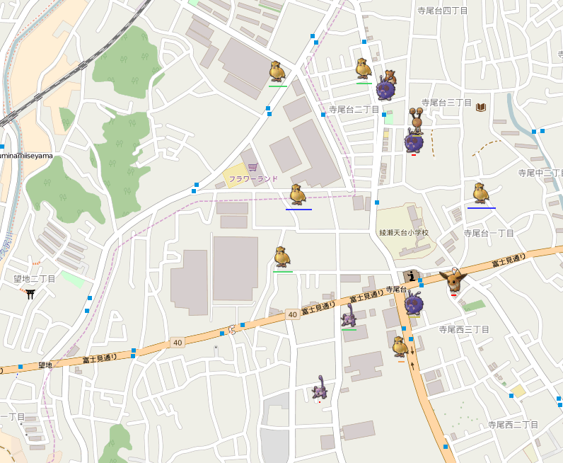563x463 pixels.
Task: Click the southernmost Rattata marker
Action: [320, 388]
